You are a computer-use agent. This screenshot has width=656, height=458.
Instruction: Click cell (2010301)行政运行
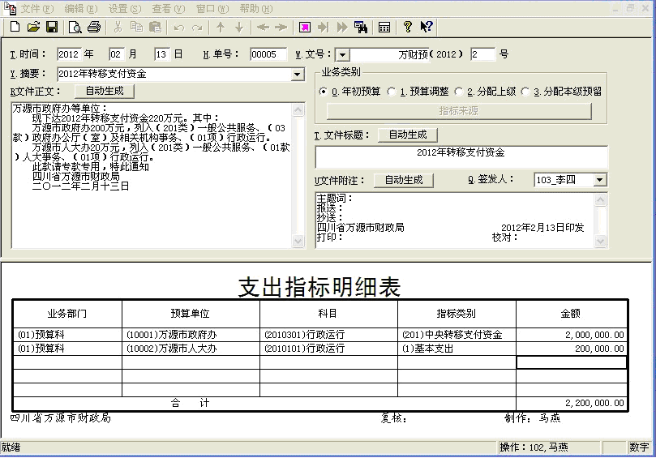[328, 335]
